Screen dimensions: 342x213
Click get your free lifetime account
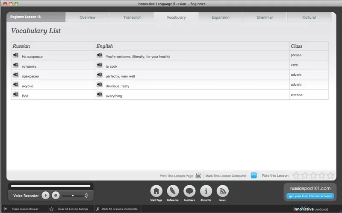point(310,196)
